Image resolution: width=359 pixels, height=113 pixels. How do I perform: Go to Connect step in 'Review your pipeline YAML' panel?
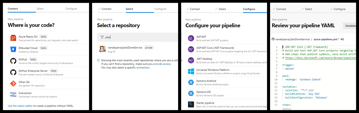coord(279,9)
